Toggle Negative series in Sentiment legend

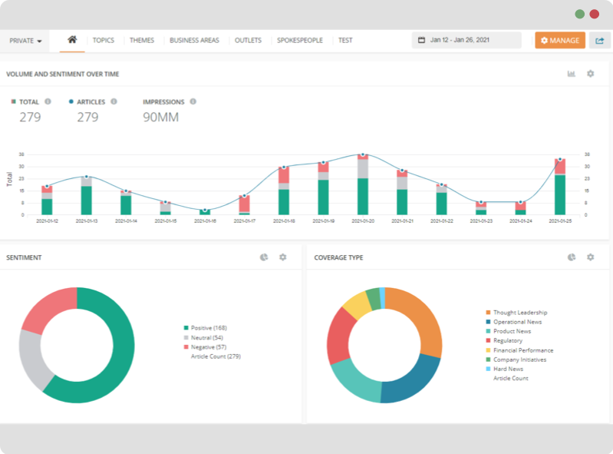(x=210, y=347)
